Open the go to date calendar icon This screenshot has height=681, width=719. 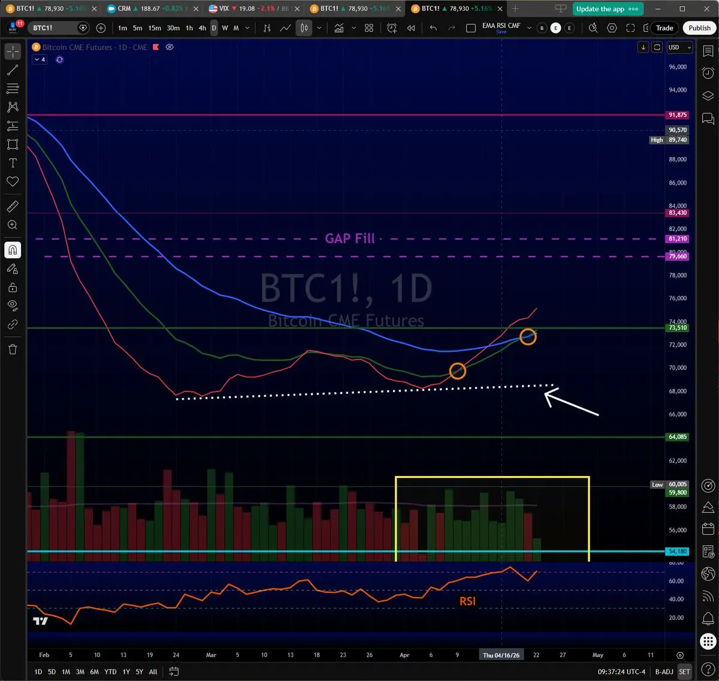click(174, 671)
